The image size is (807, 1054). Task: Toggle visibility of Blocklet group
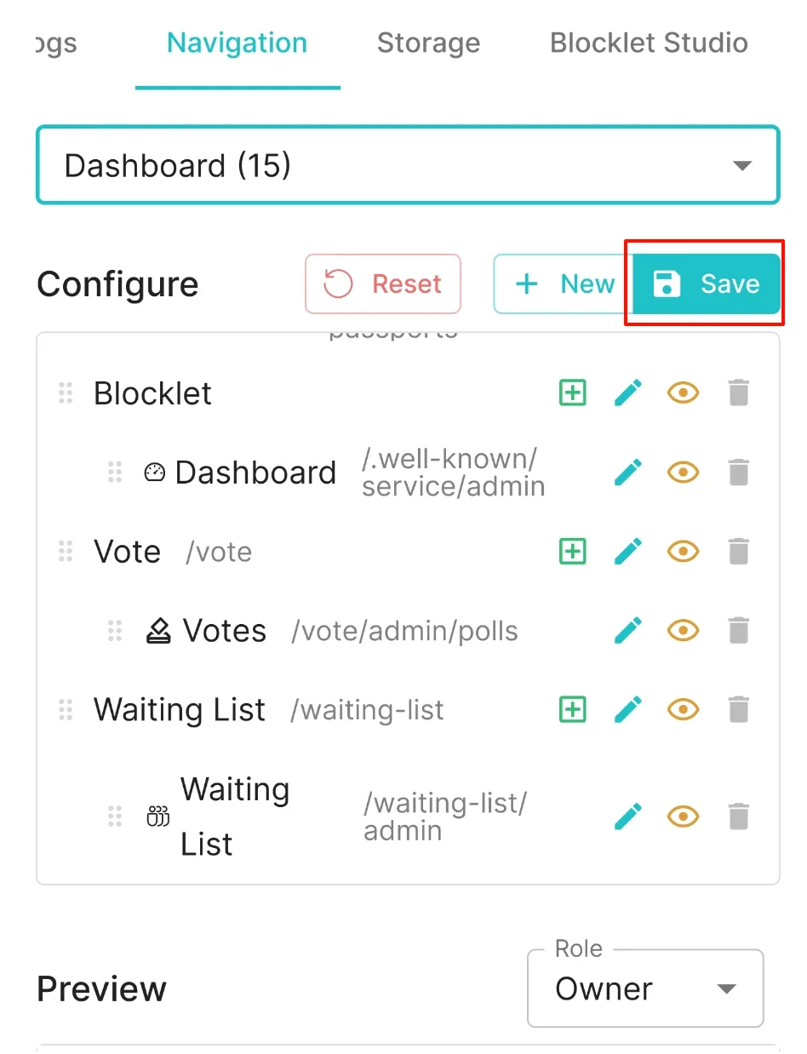pyautogui.click(x=683, y=393)
